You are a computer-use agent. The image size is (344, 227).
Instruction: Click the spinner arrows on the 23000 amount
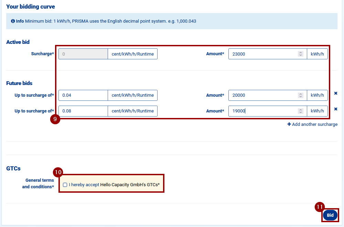(300, 54)
